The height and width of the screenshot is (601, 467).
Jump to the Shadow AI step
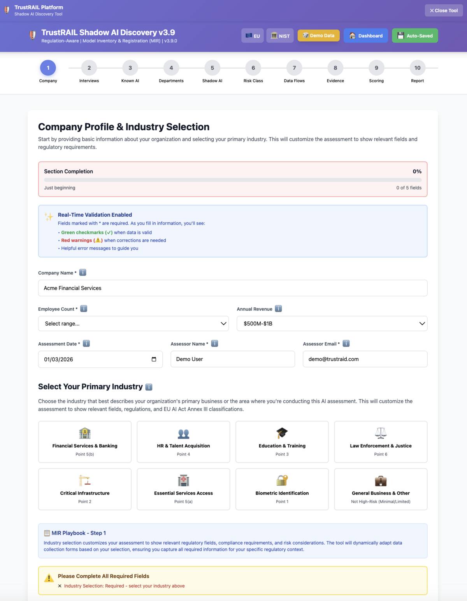[x=212, y=68]
